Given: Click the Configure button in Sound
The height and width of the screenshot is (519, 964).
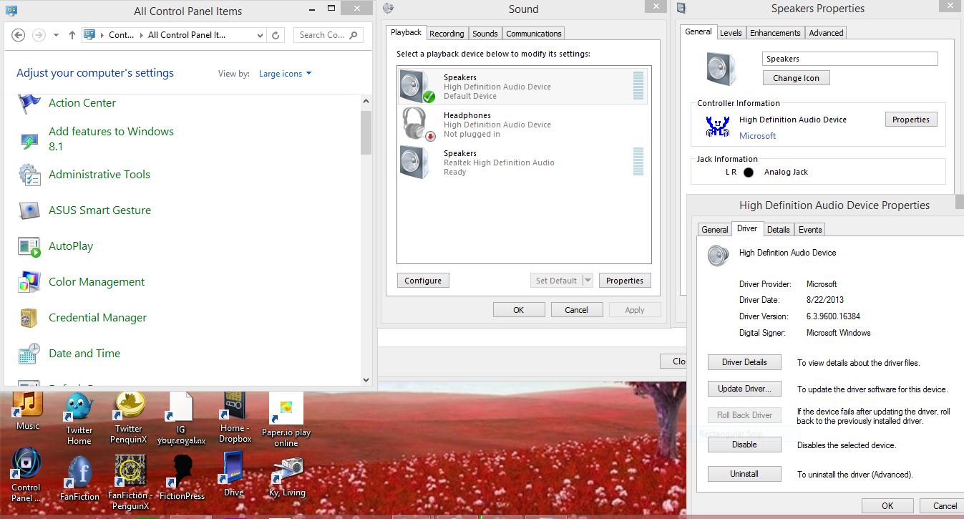Looking at the screenshot, I should coord(423,281).
